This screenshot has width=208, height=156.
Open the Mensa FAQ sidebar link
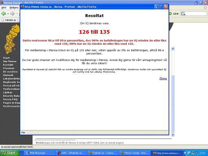click(x=10, y=100)
